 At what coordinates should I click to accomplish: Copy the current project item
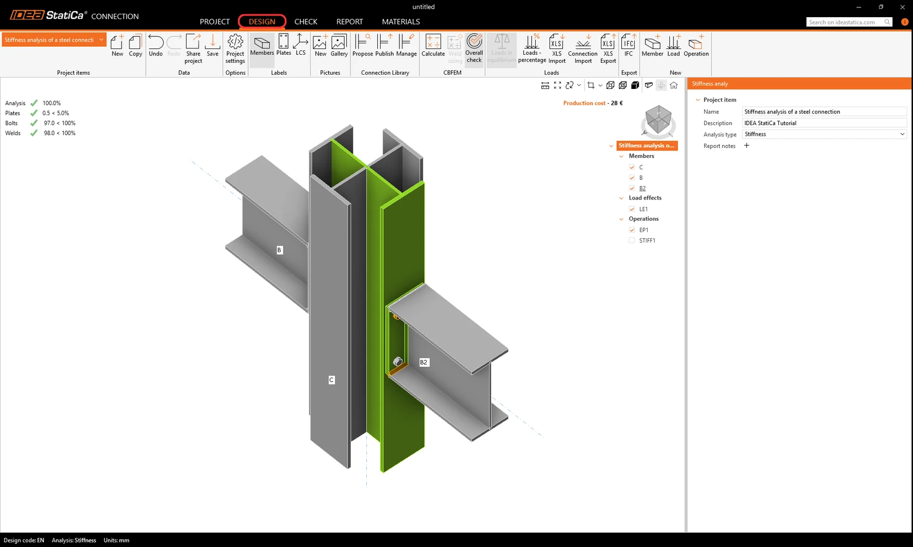(135, 46)
